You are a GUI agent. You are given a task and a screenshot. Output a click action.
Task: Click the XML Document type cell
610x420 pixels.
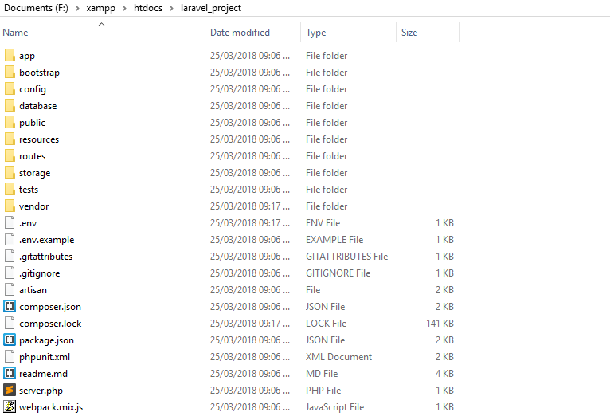pyautogui.click(x=338, y=357)
